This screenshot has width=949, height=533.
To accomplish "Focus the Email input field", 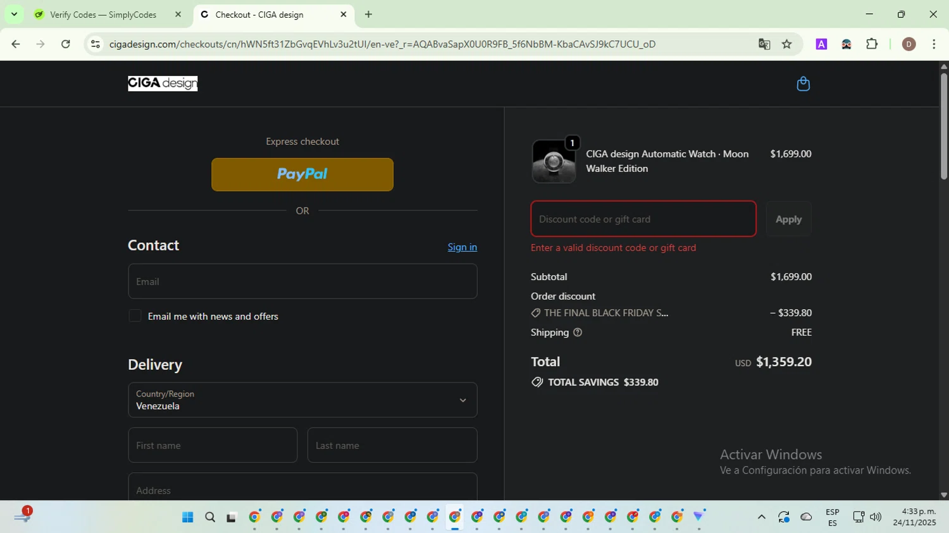I will (302, 281).
